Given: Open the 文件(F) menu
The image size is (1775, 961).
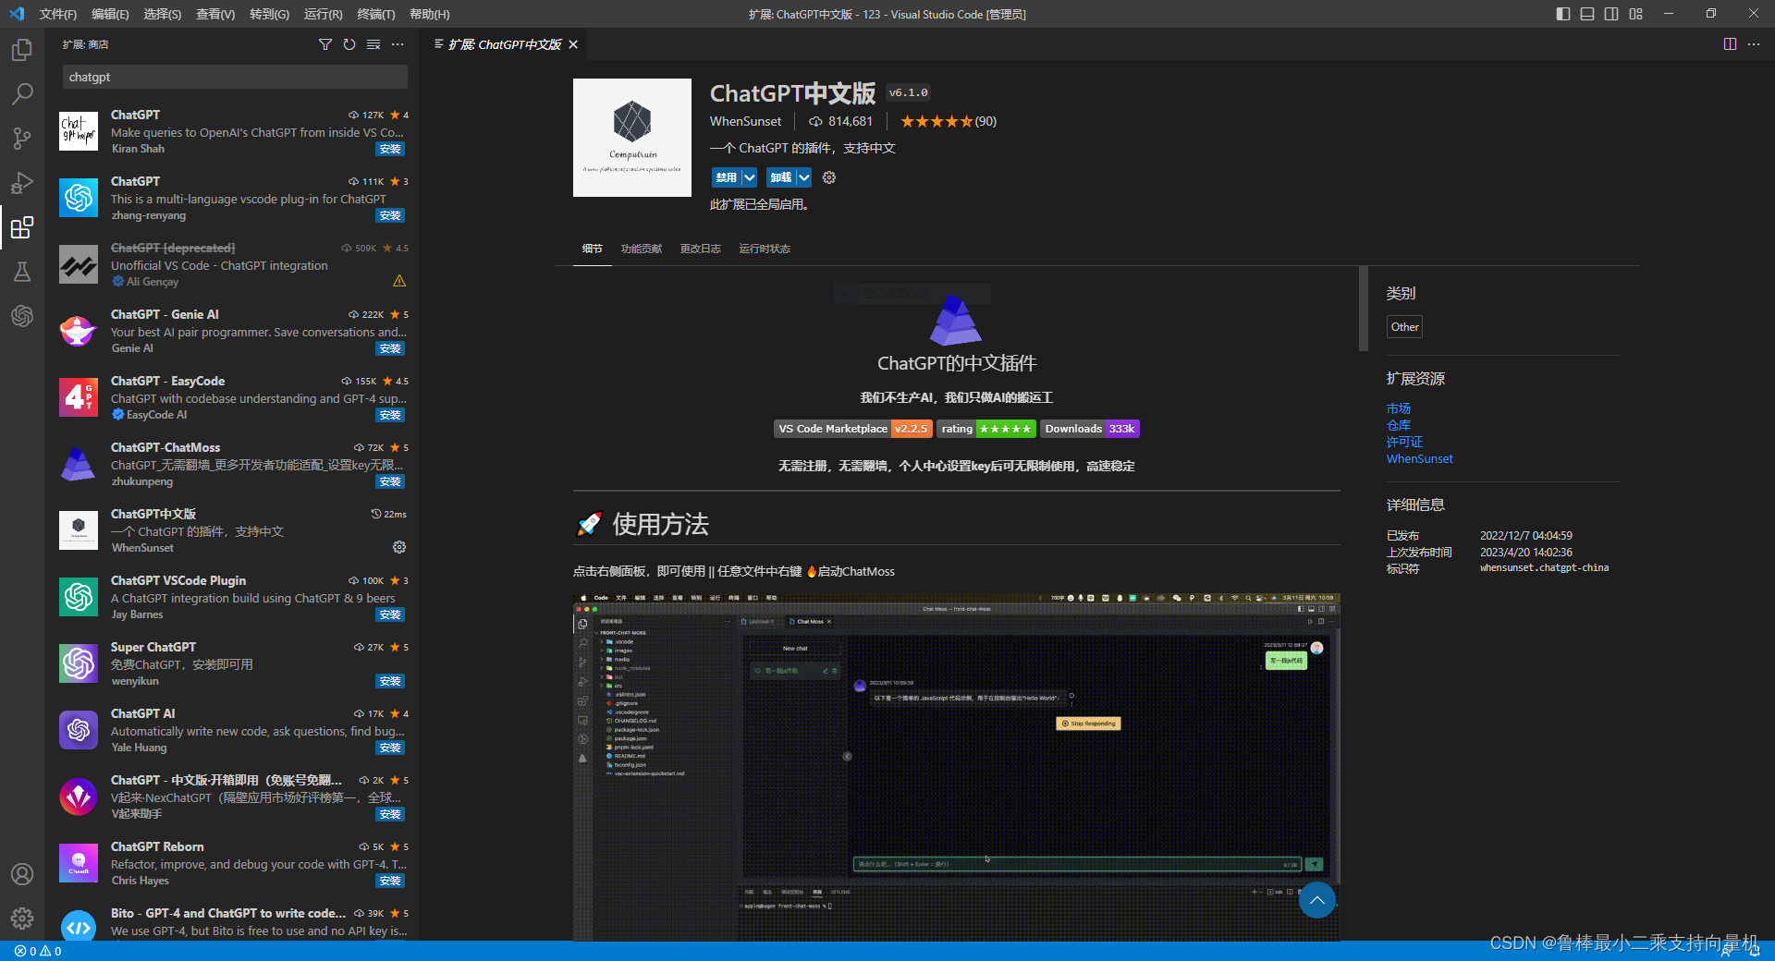Looking at the screenshot, I should tap(58, 14).
